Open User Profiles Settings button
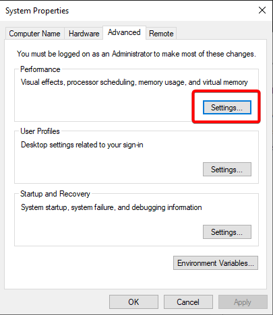273x315 pixels. pos(227,170)
